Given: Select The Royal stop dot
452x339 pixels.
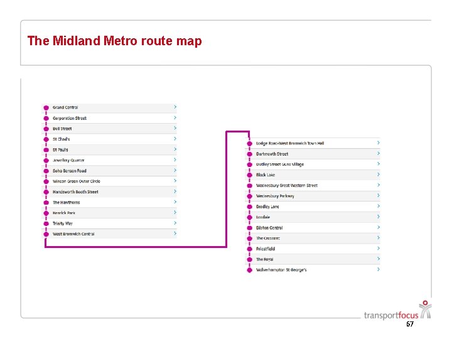Looking at the screenshot, I should [x=250, y=259].
